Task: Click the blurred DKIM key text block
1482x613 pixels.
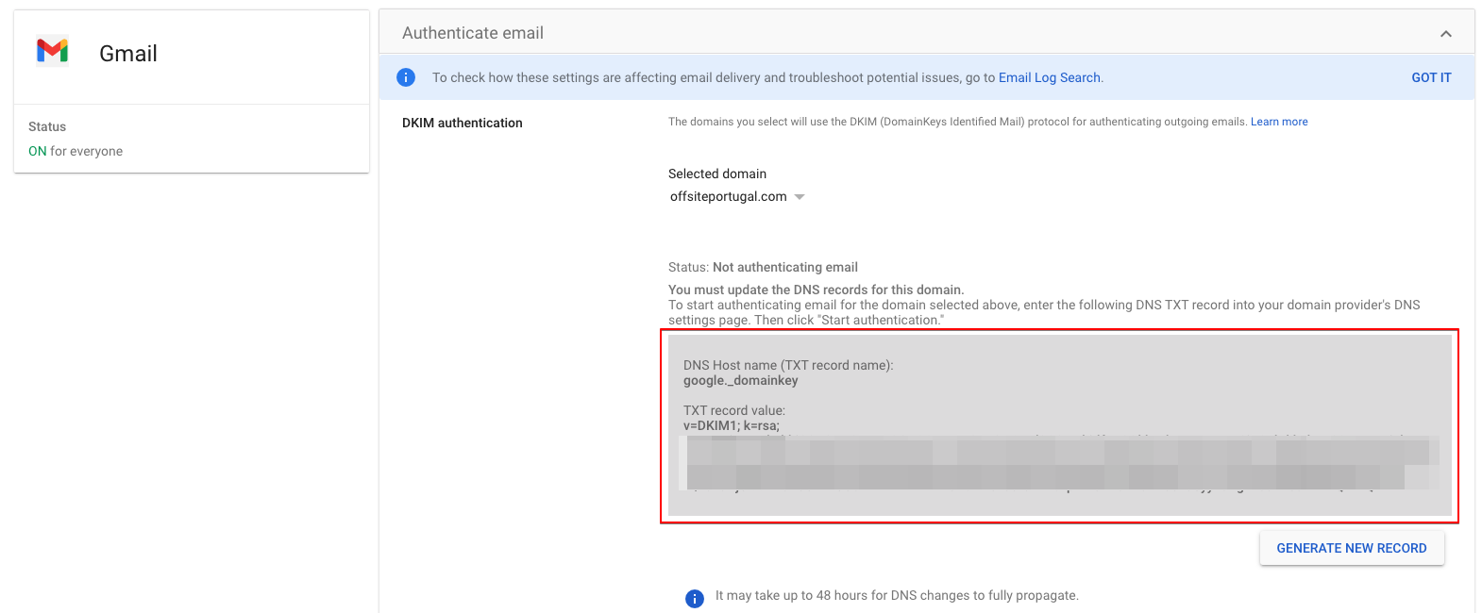Action: tap(1057, 463)
